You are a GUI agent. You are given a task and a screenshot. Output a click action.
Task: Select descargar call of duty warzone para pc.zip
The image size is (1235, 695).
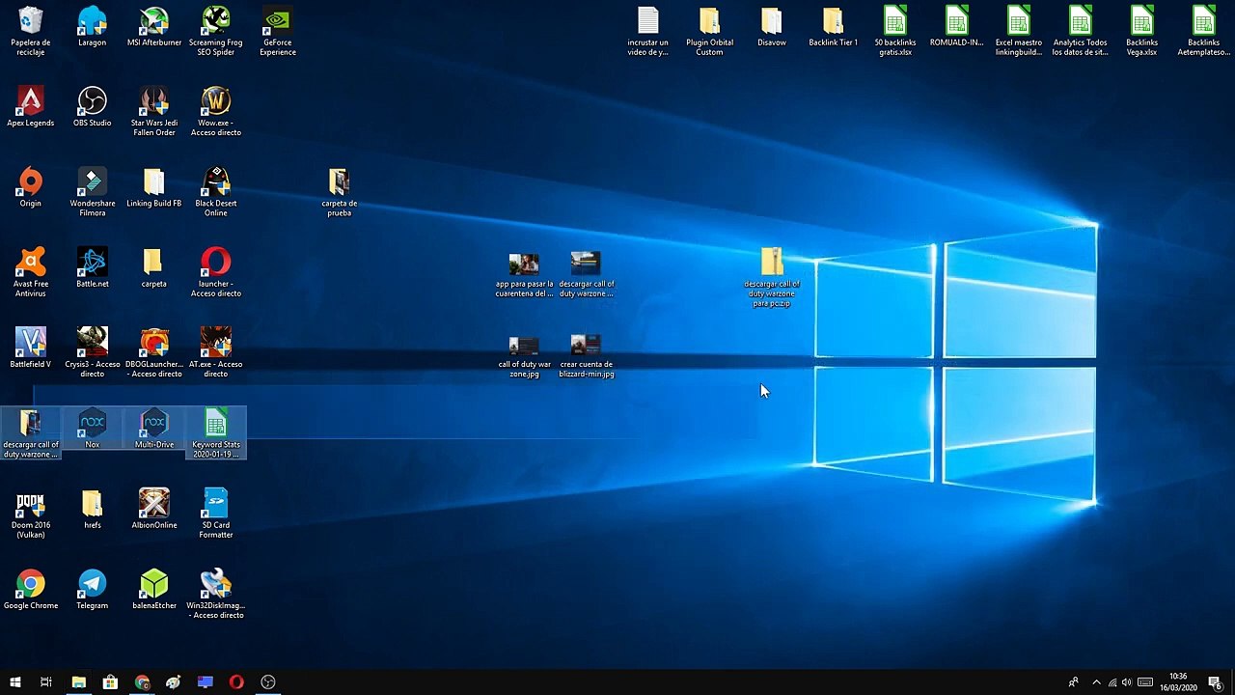coord(771,277)
